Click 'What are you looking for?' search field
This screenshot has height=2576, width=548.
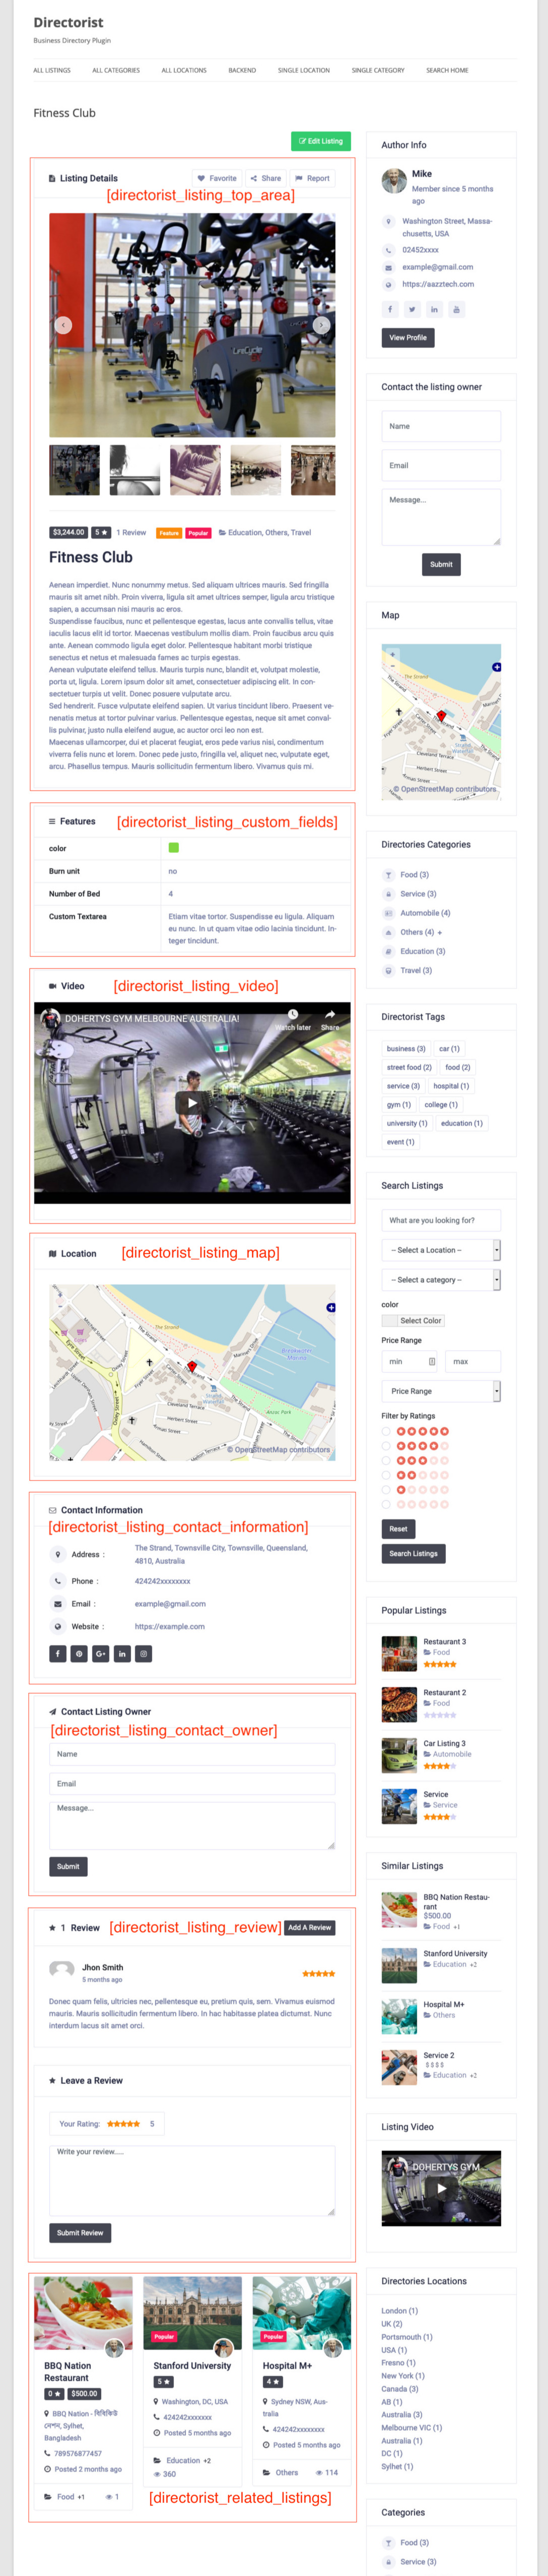coord(441,1220)
